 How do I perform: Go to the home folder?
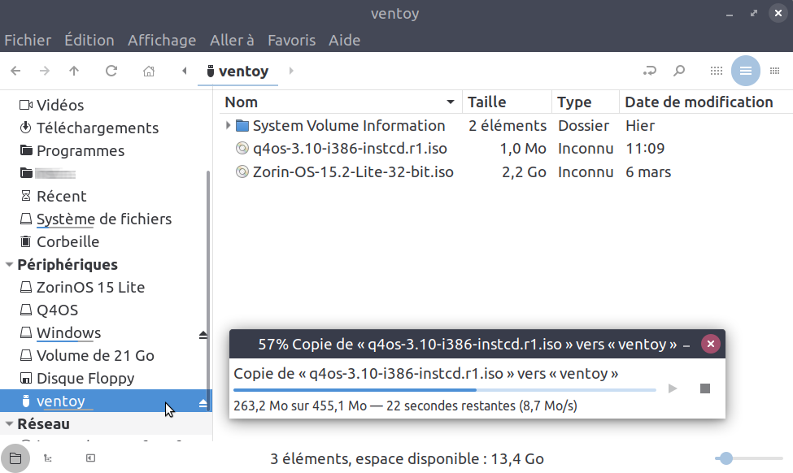tap(149, 71)
